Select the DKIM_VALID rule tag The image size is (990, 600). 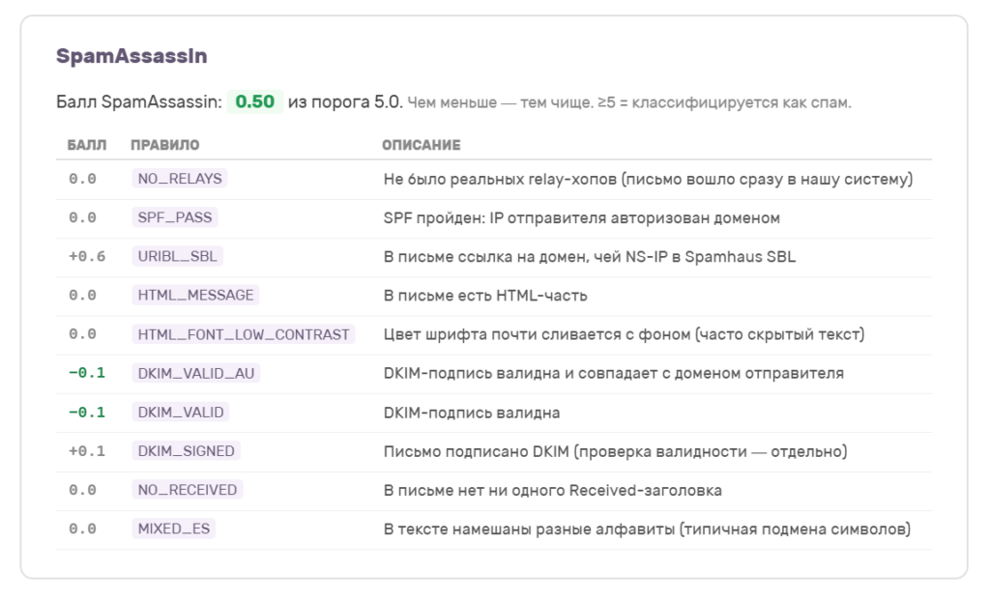181,412
